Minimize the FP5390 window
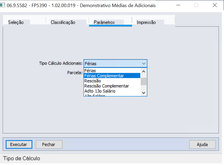This screenshot has height=165, width=224. (178, 5)
